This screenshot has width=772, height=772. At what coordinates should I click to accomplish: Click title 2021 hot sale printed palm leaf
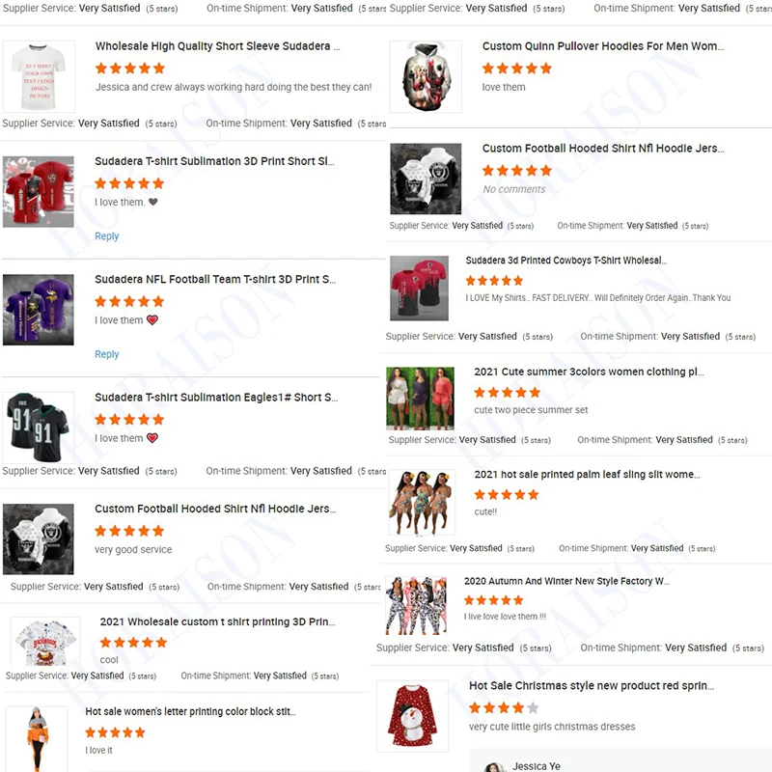[587, 474]
